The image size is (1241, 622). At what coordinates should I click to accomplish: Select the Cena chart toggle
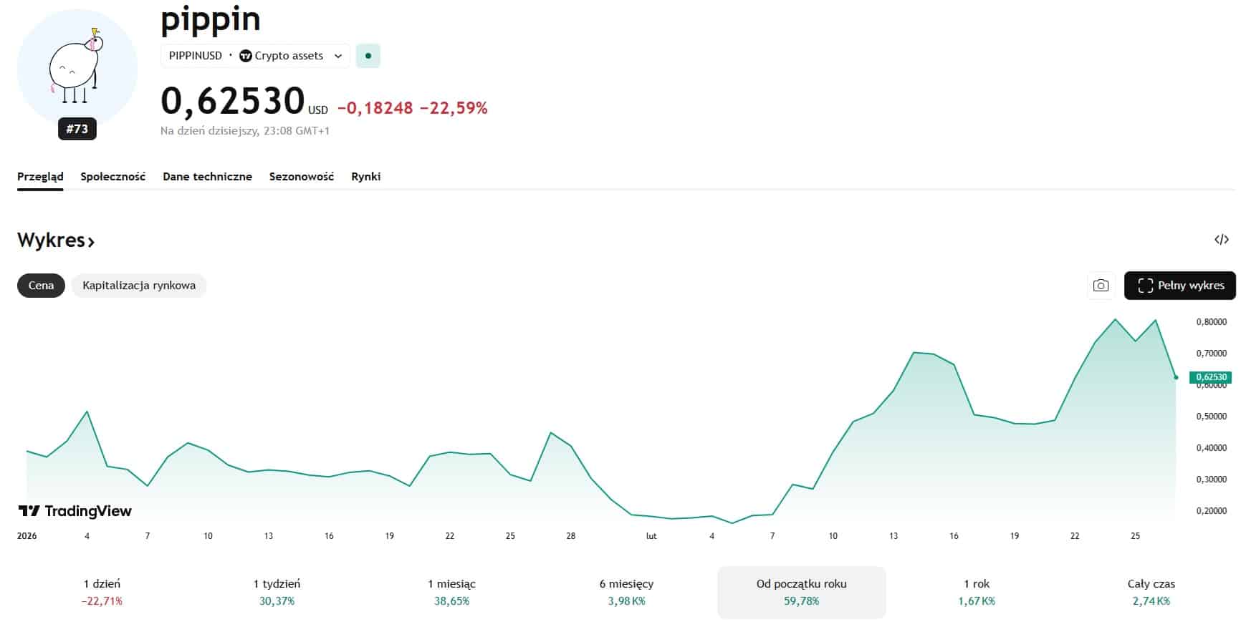point(41,286)
